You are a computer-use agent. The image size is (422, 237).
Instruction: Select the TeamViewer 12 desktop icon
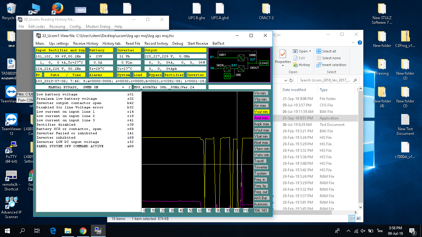(11, 124)
